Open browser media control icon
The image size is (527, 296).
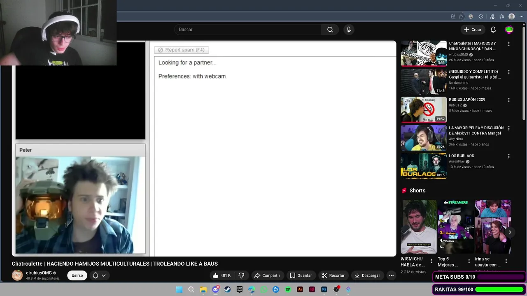point(491,16)
